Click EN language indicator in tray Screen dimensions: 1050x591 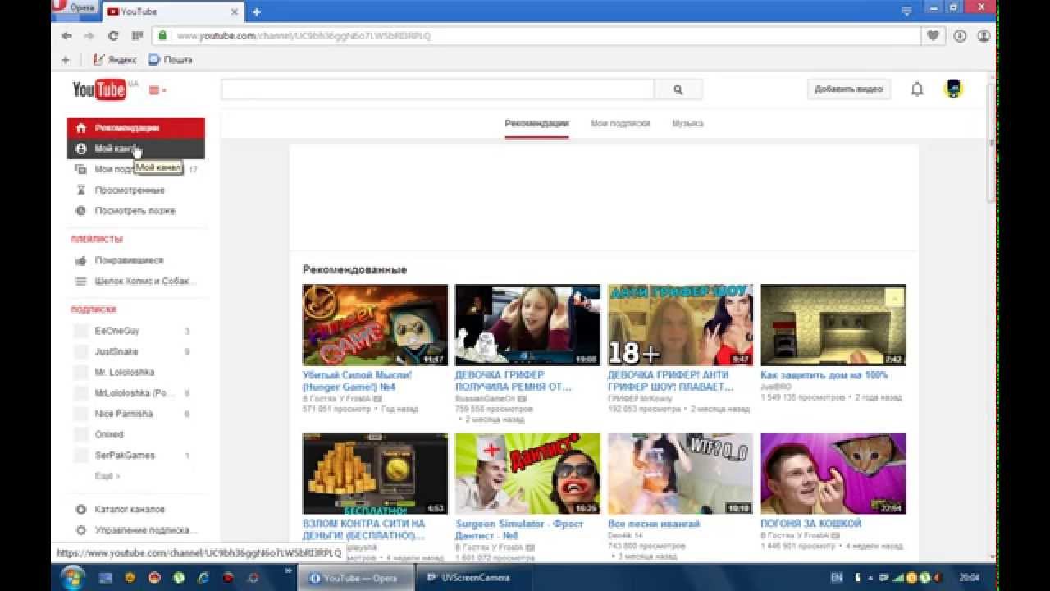point(836,578)
